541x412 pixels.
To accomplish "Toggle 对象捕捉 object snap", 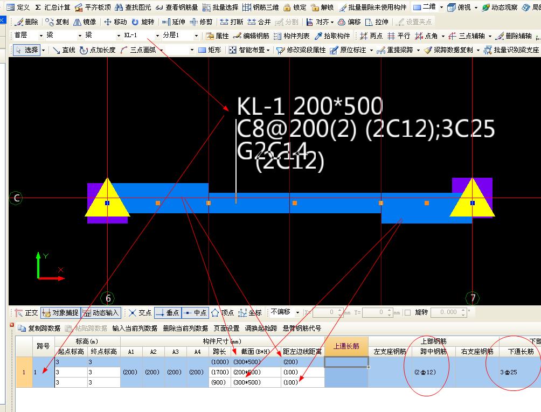I will [x=60, y=313].
